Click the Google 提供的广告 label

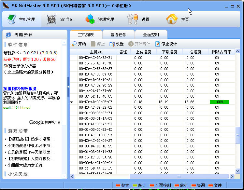(x=45, y=122)
